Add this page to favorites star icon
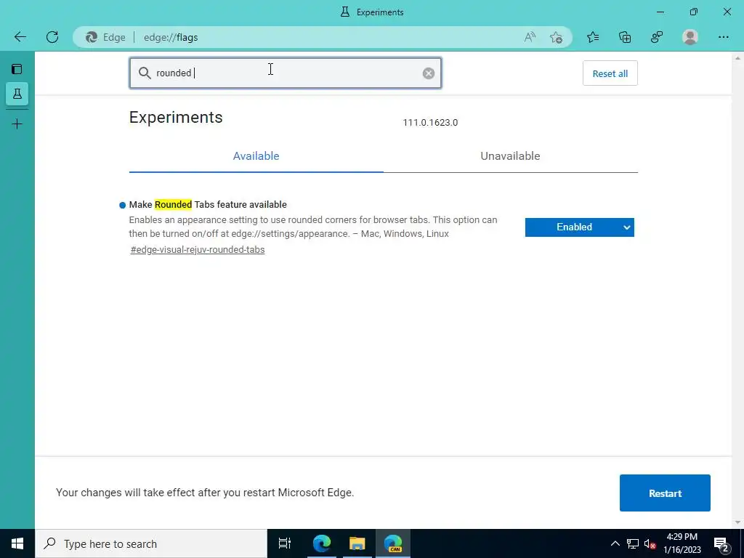Screen dimensions: 744x558 [x=556, y=37]
